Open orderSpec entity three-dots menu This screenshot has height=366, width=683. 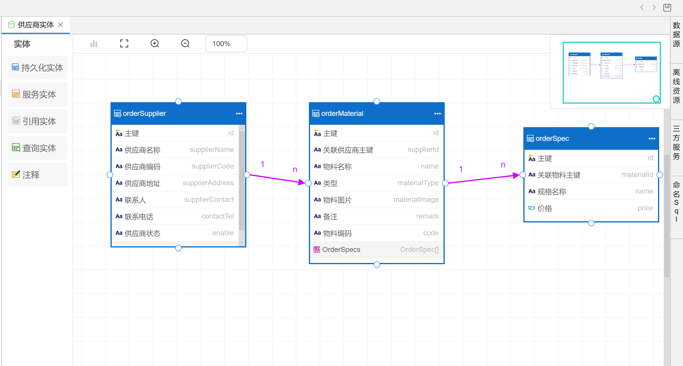tap(652, 138)
